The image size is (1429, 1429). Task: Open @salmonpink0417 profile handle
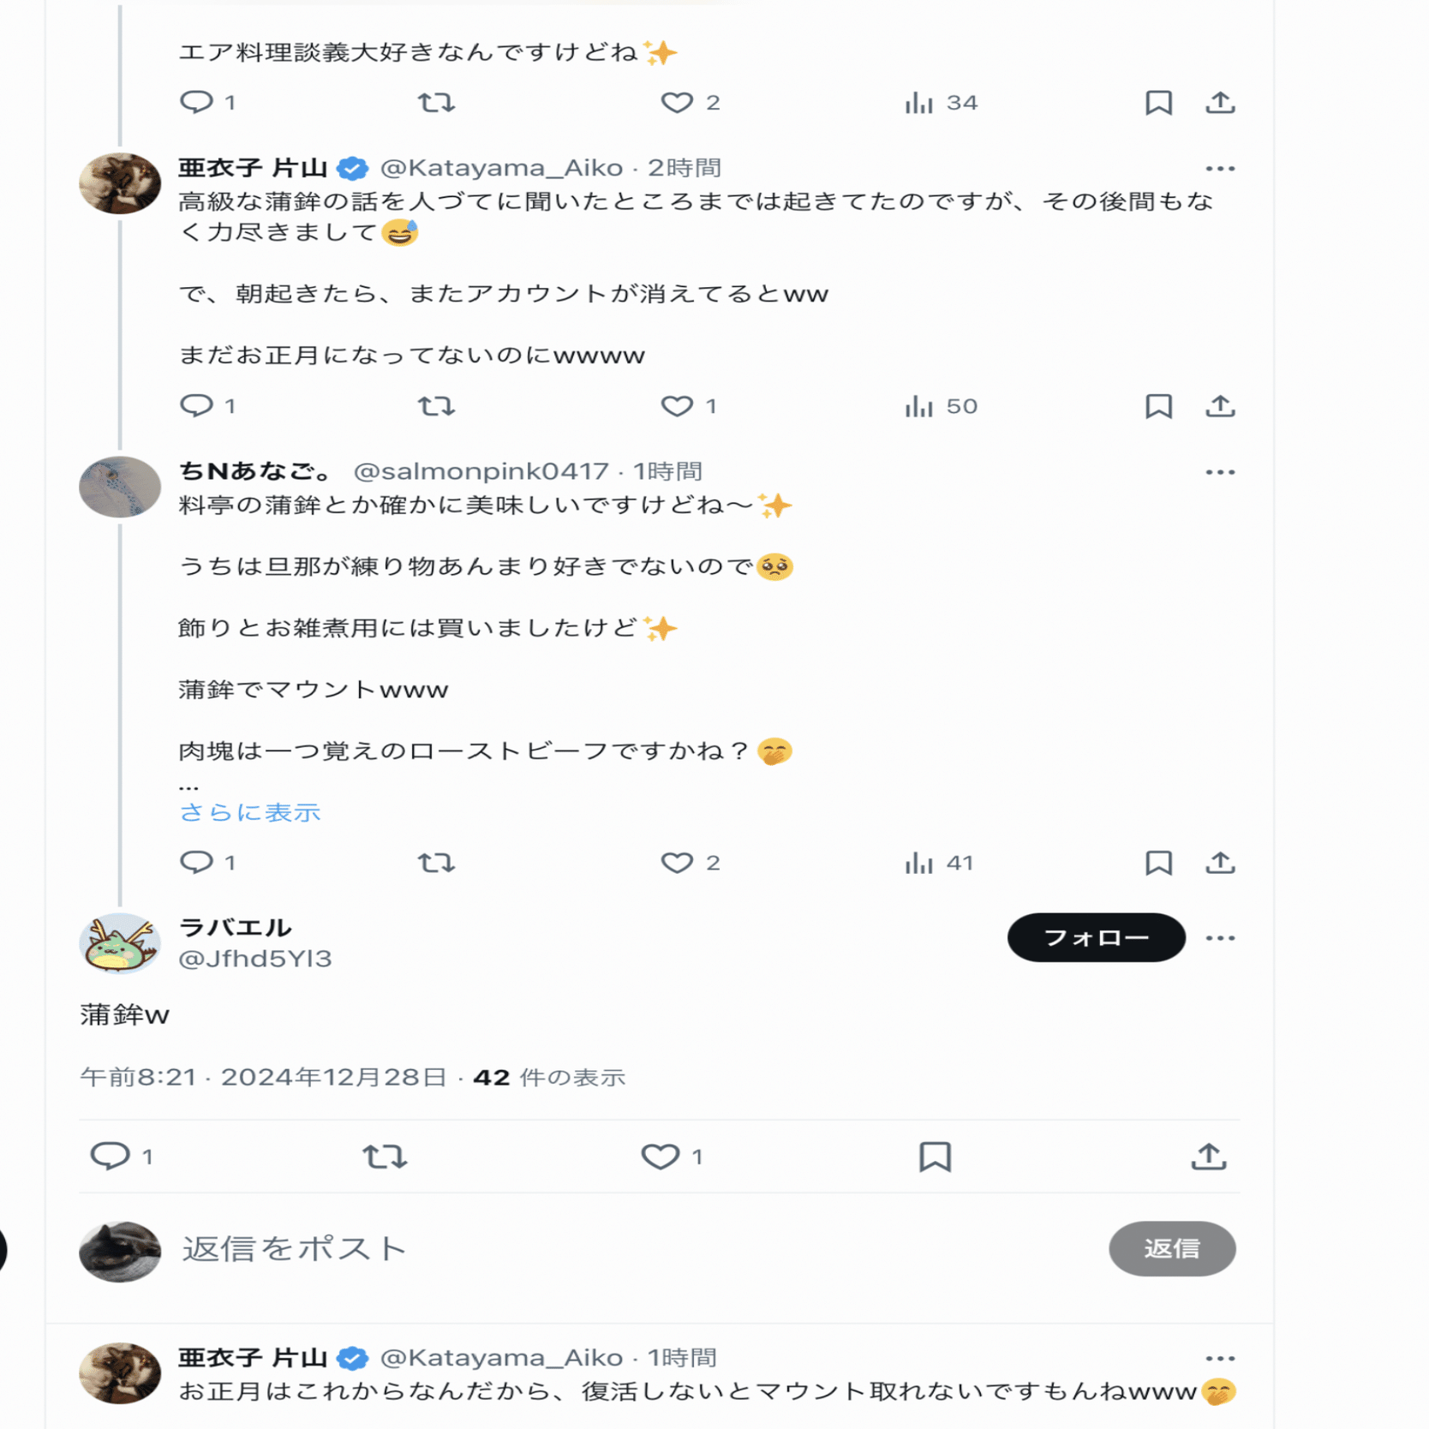(x=481, y=471)
